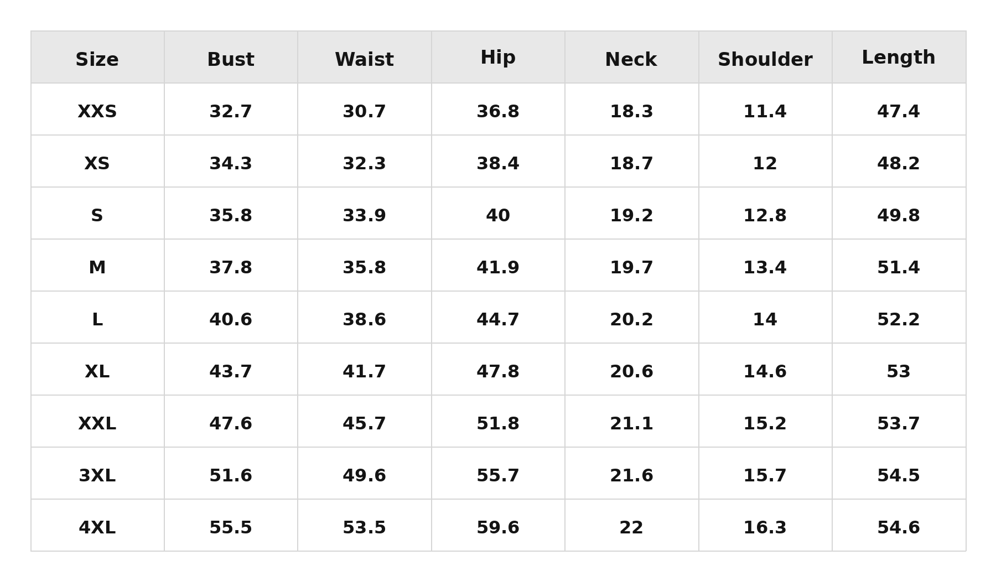996x581 pixels.
Task: Select bust value 51.6 in 3XL row
Action: click(231, 476)
